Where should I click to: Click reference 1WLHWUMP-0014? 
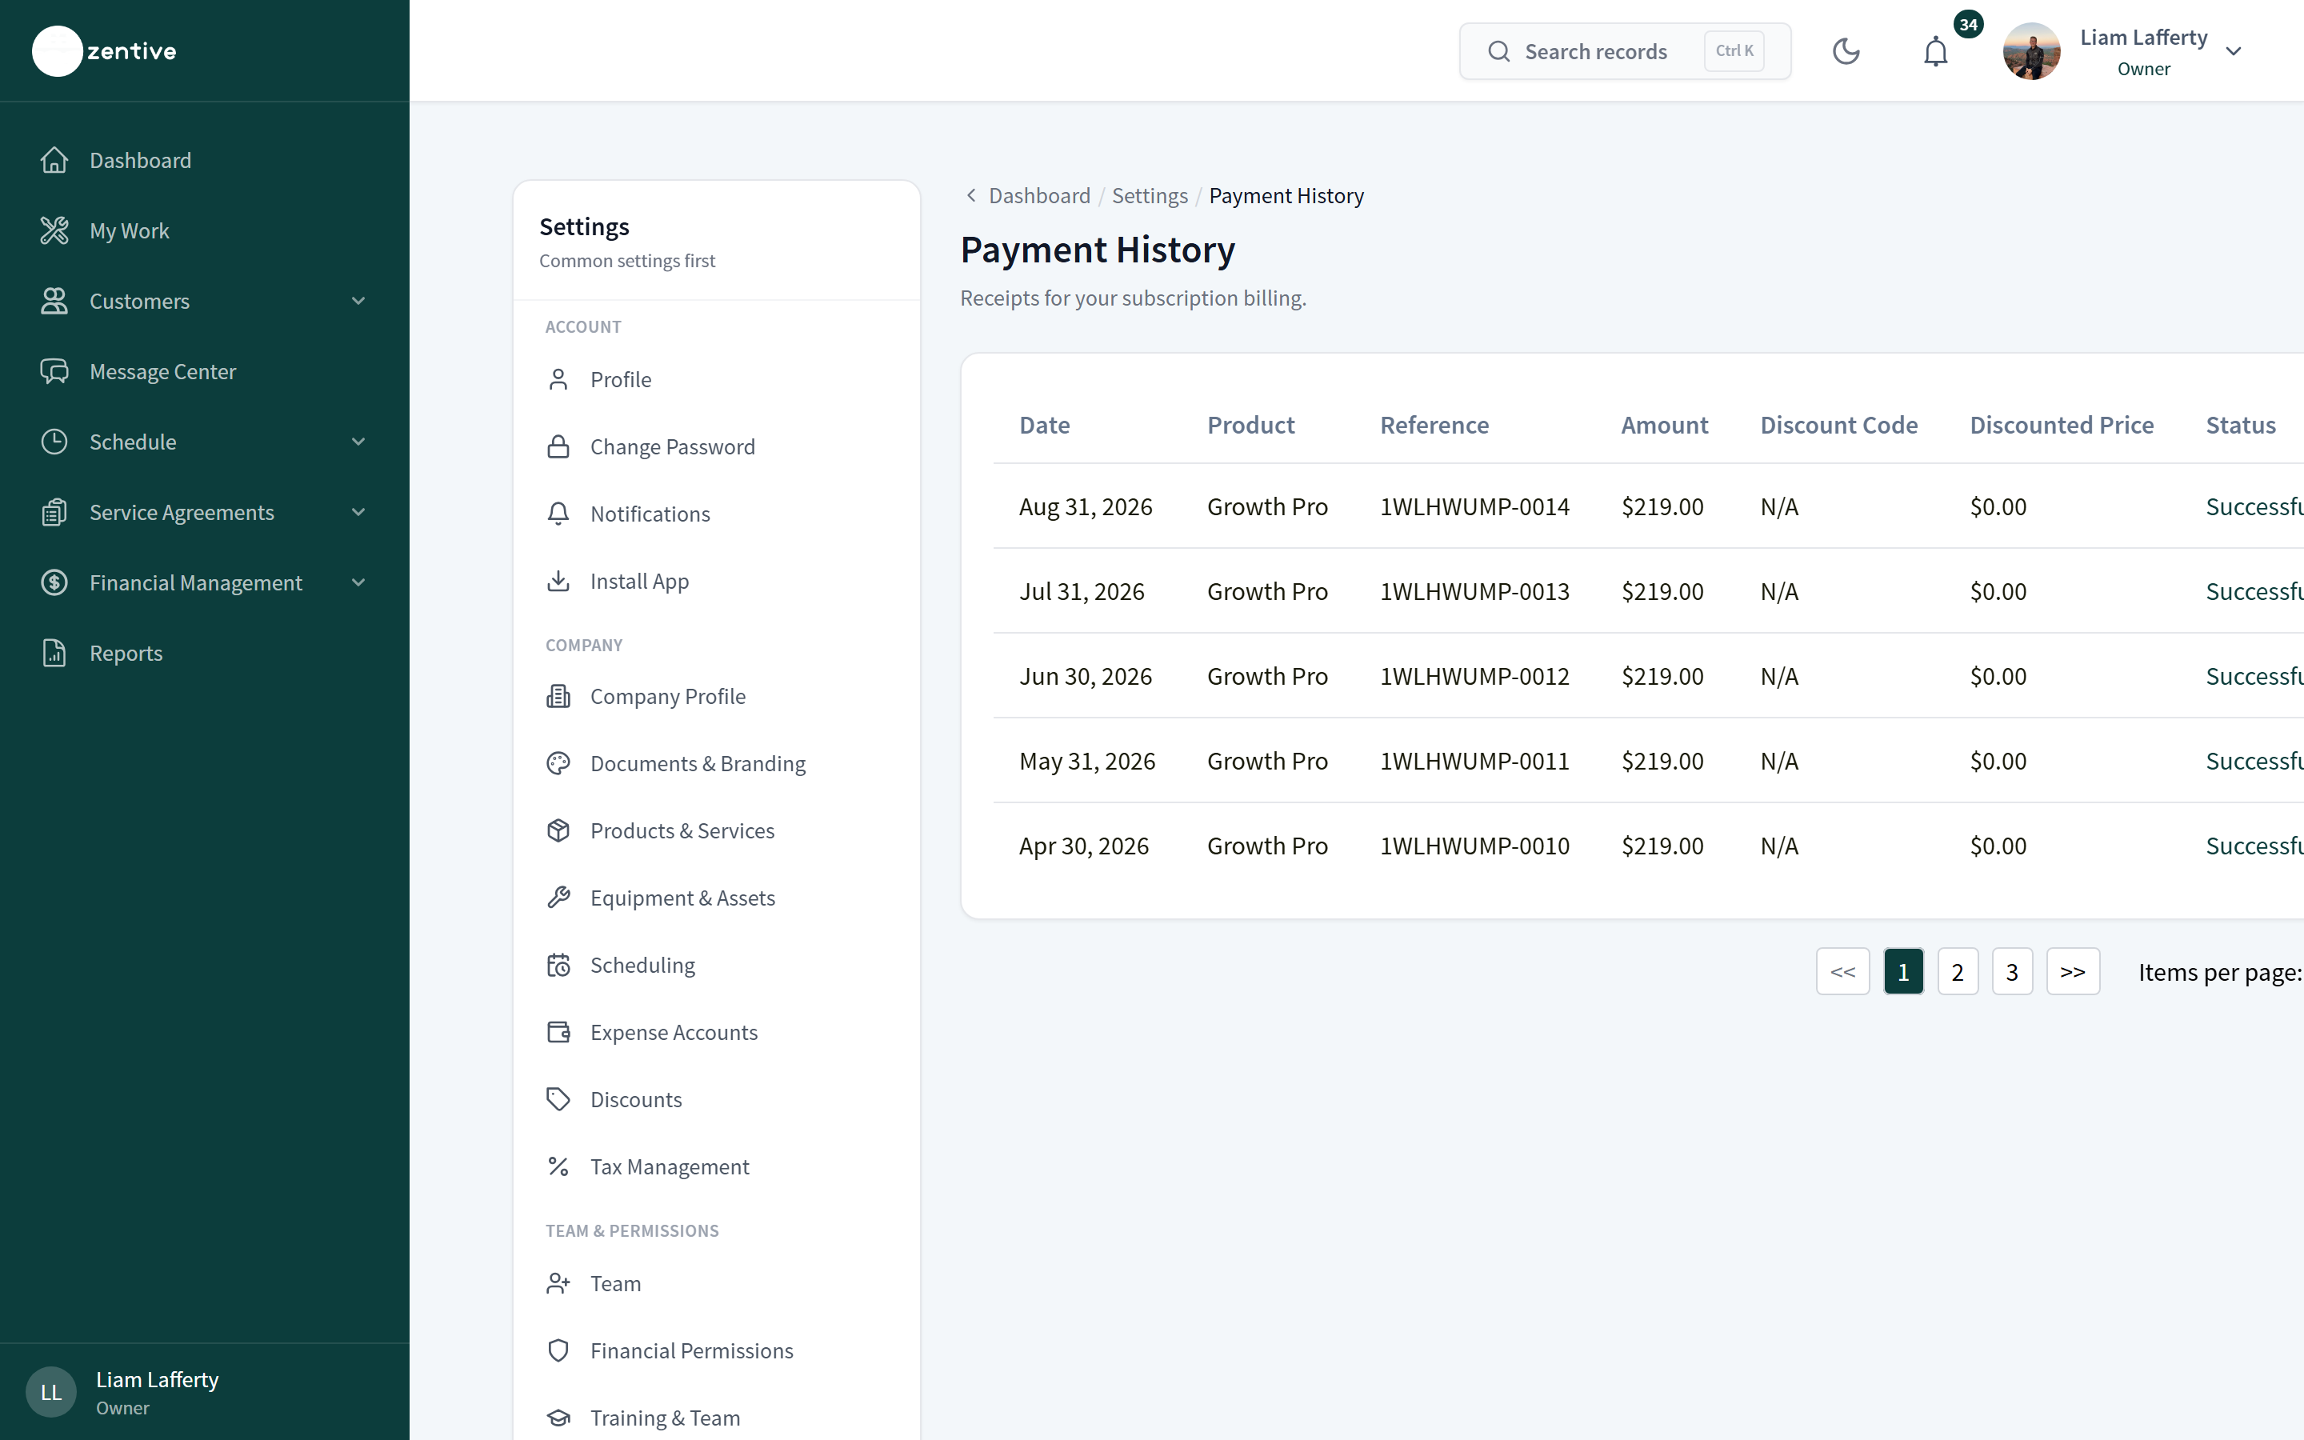pos(1474,506)
